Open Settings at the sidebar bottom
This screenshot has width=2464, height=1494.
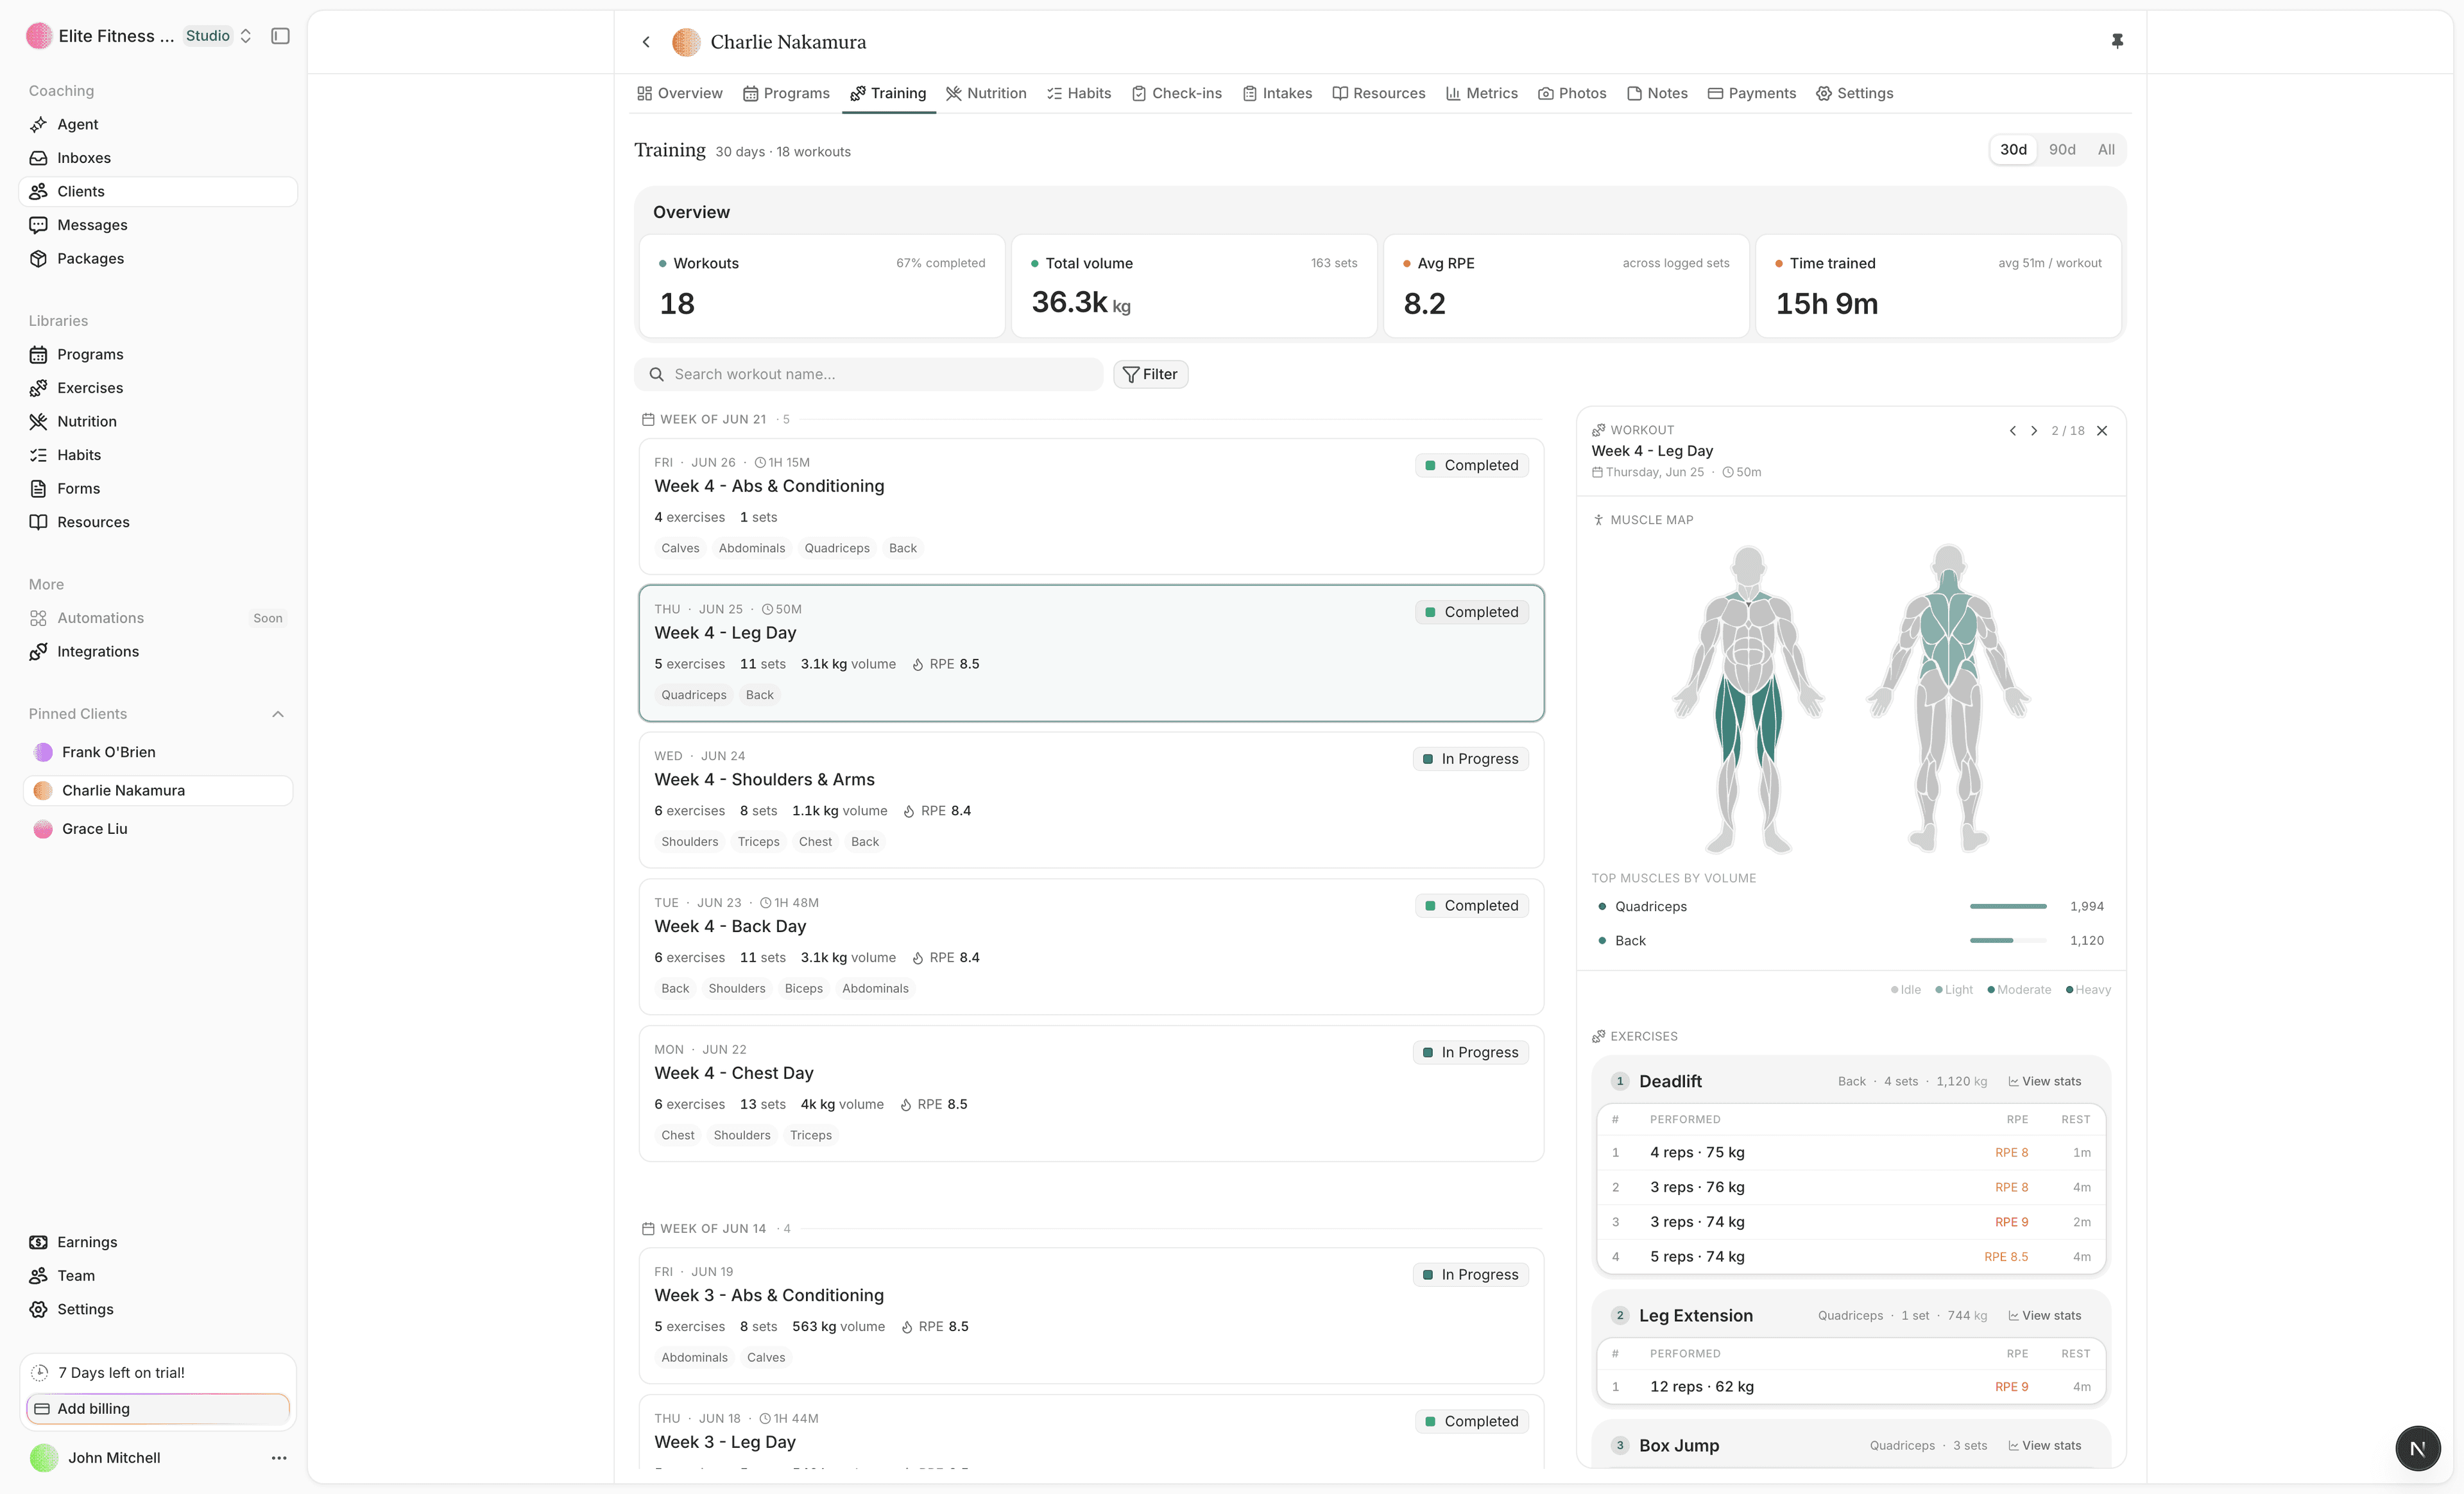pyautogui.click(x=158, y=1309)
